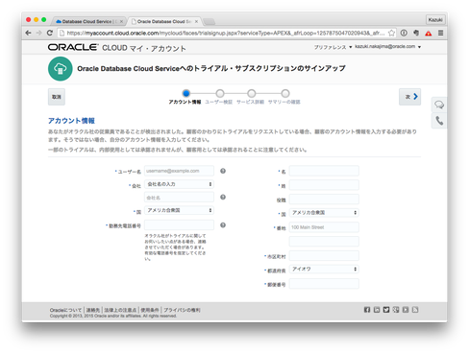469x353 pixels.
Task: Open the 会社 selection dropdown
Action: point(179,184)
